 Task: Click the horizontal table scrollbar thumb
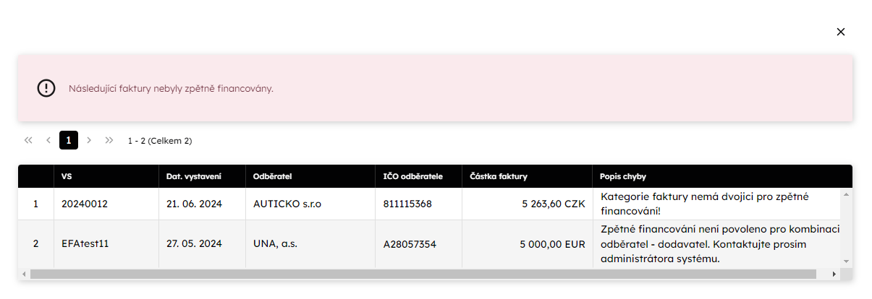click(x=423, y=274)
